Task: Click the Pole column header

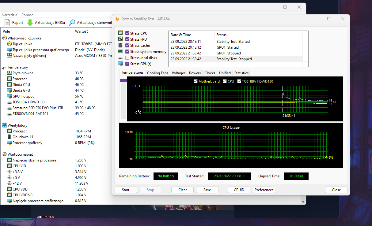Action: 37,31
